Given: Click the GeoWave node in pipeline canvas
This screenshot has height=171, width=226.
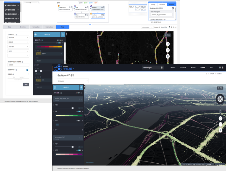Looking at the screenshot, I should pos(98,16).
